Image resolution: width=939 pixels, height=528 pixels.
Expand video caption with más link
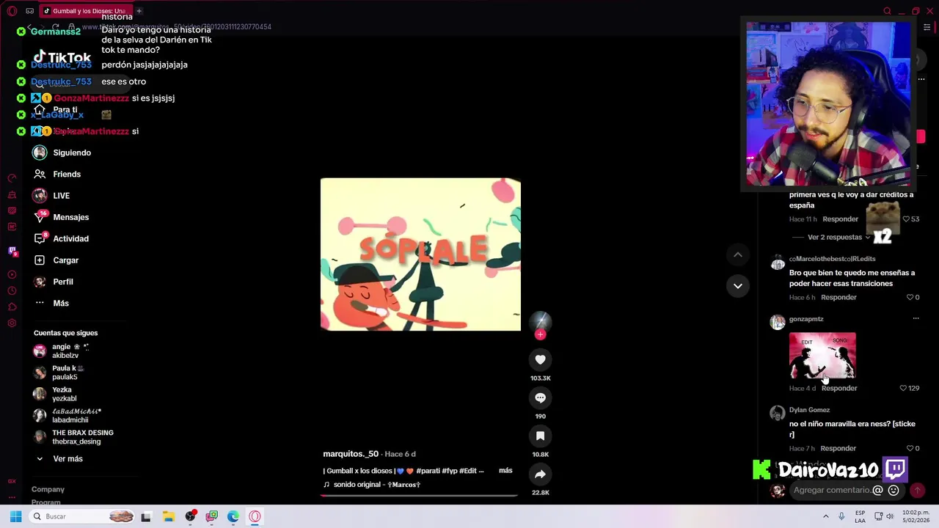pos(505,470)
